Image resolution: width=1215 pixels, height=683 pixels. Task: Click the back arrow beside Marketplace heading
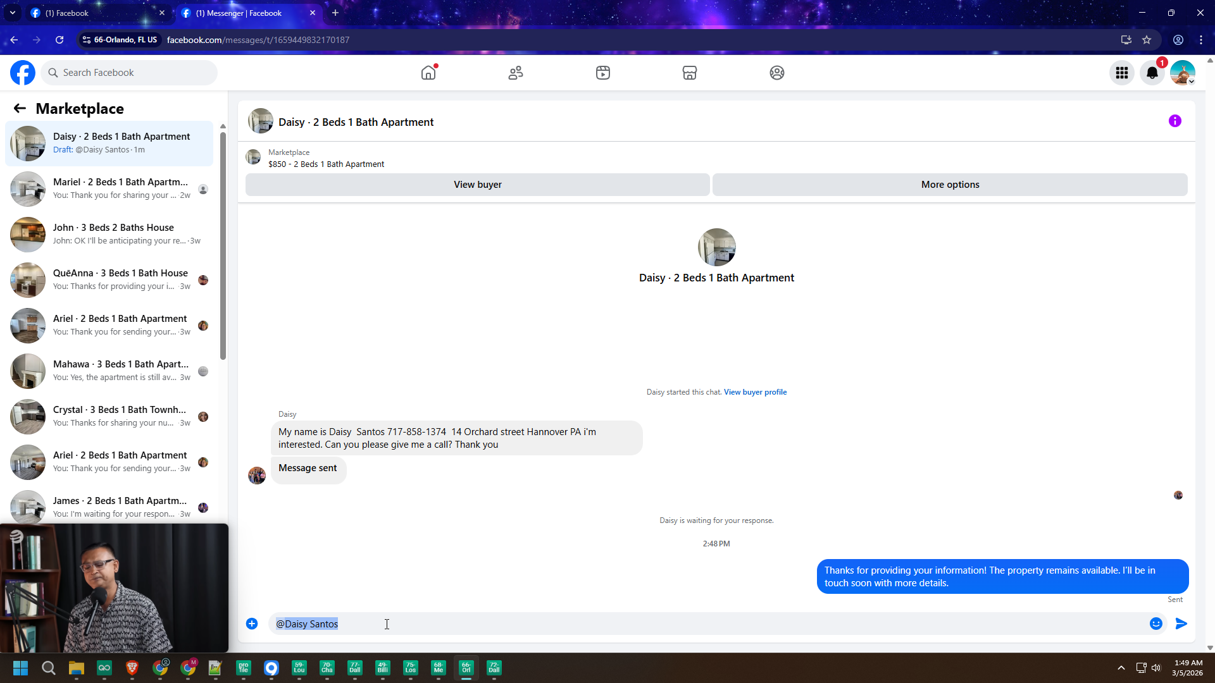coord(20,108)
